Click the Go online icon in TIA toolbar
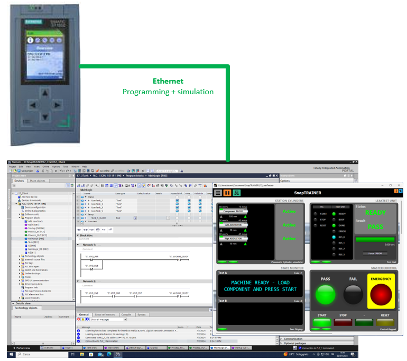Viewport: 407px width, 361px height. 98,171
